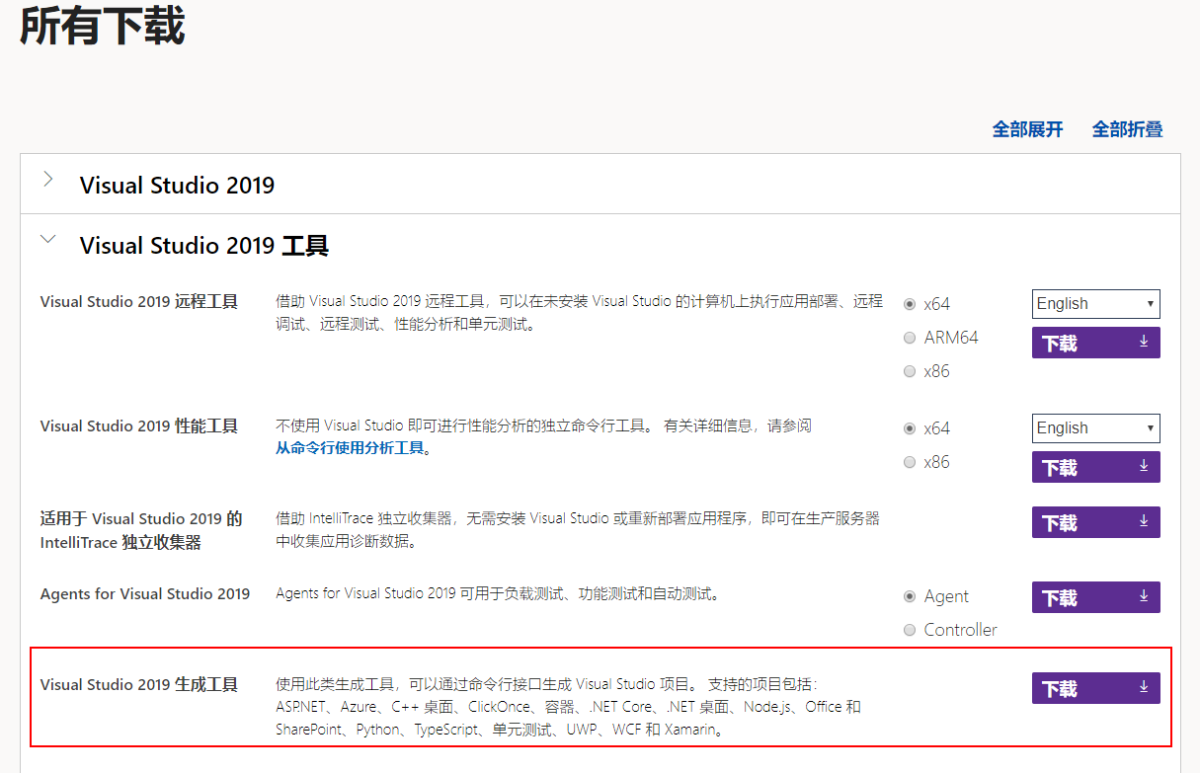Open Visual Studio 2019 section heading
Screen dimensions: 1200x773
(x=177, y=185)
